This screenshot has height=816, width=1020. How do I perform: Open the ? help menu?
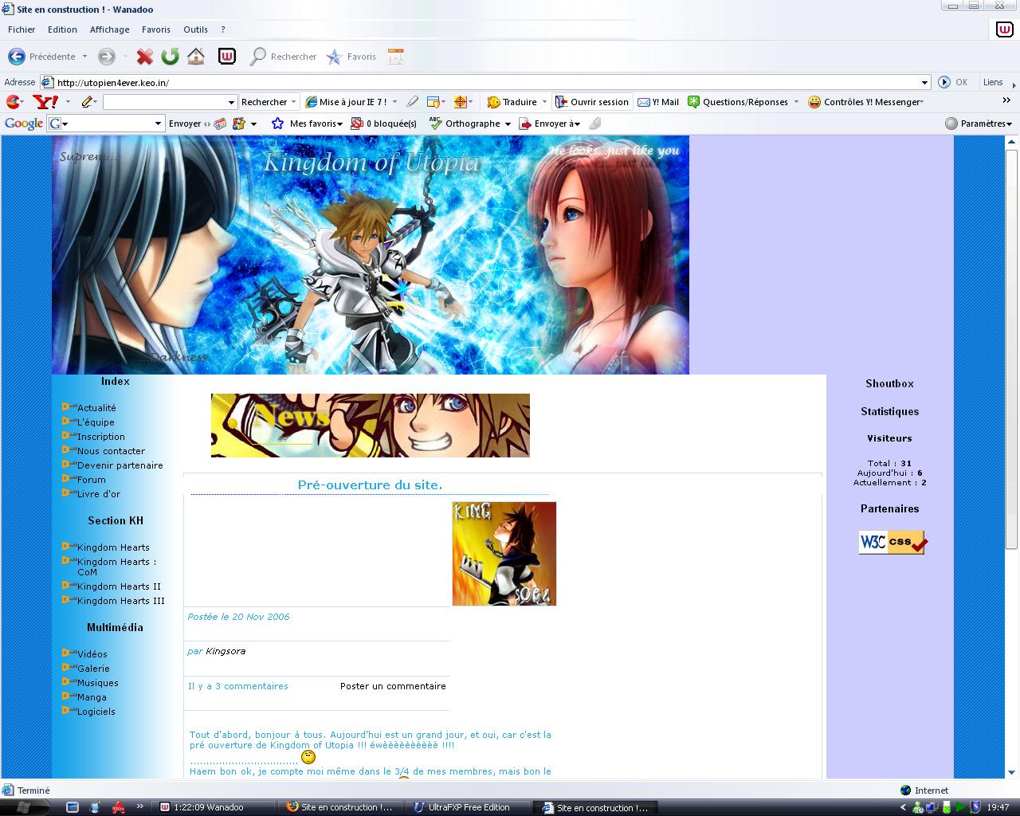coord(223,29)
